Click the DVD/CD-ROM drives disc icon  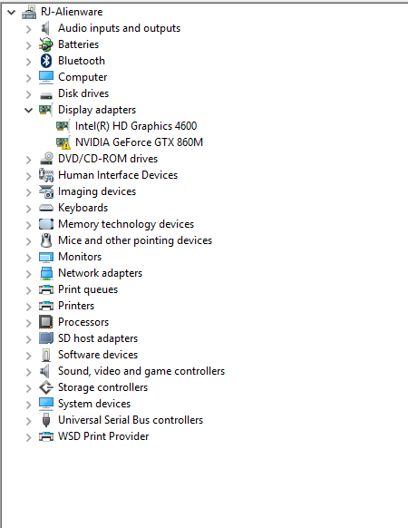click(46, 159)
